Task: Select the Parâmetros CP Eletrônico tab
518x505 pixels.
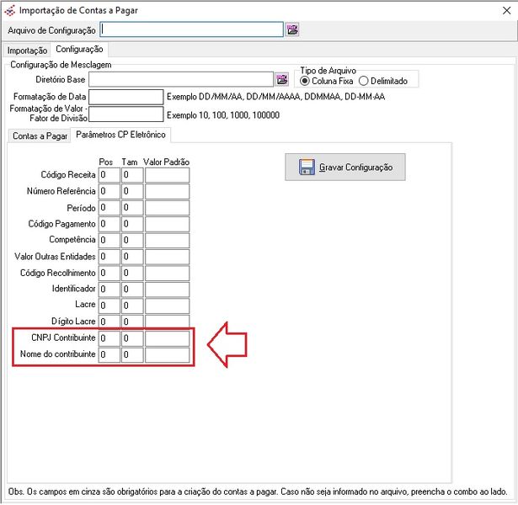Action: coord(121,135)
